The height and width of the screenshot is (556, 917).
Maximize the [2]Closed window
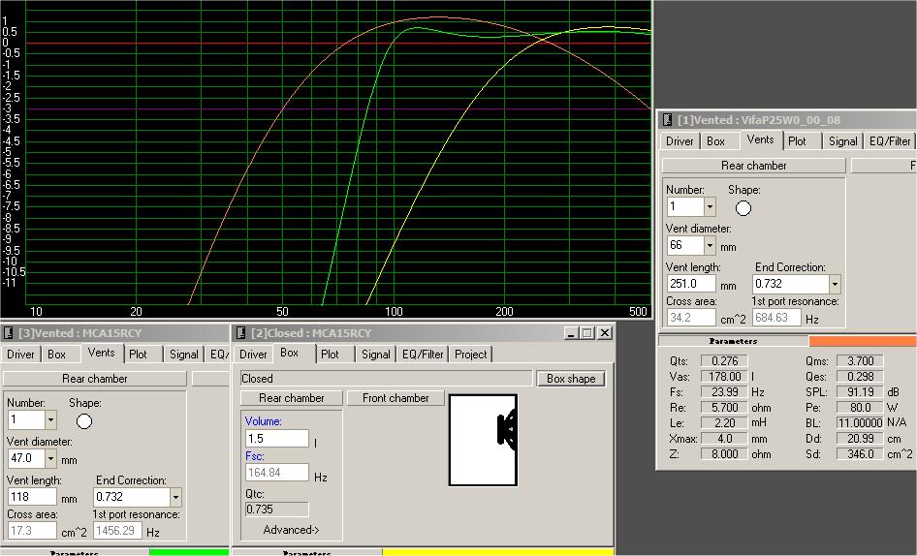587,332
